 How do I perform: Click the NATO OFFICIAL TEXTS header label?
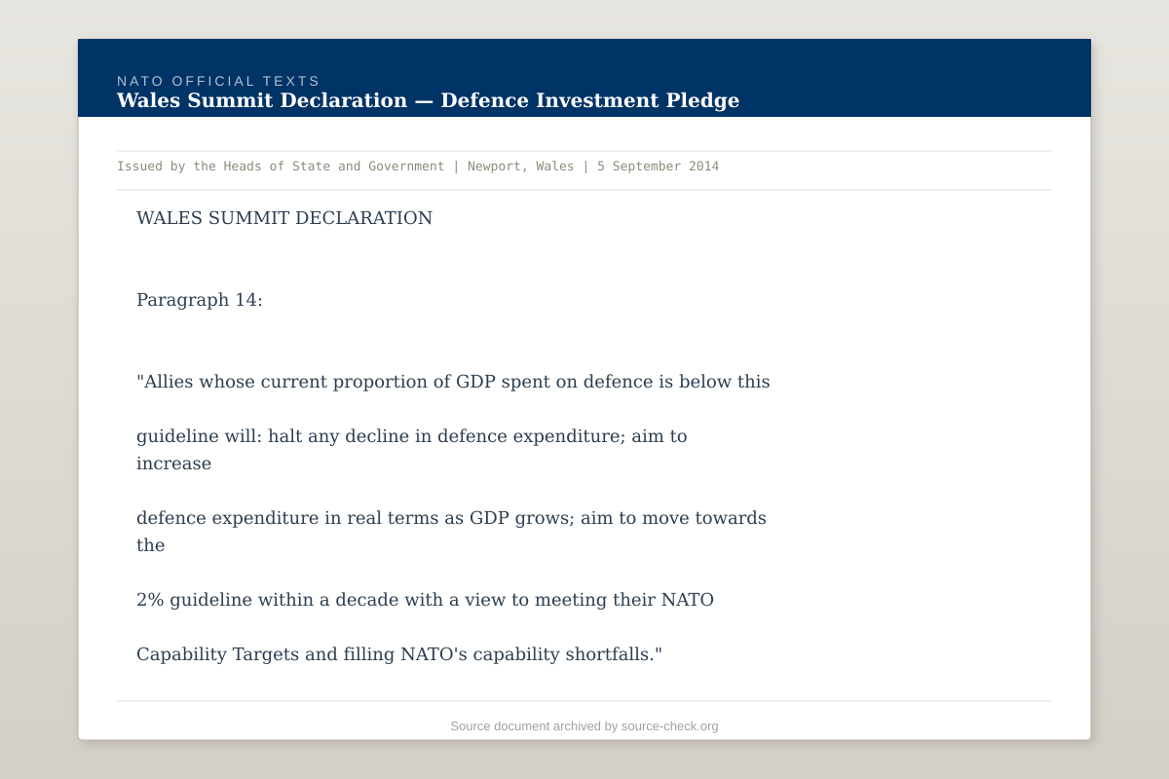(217, 81)
